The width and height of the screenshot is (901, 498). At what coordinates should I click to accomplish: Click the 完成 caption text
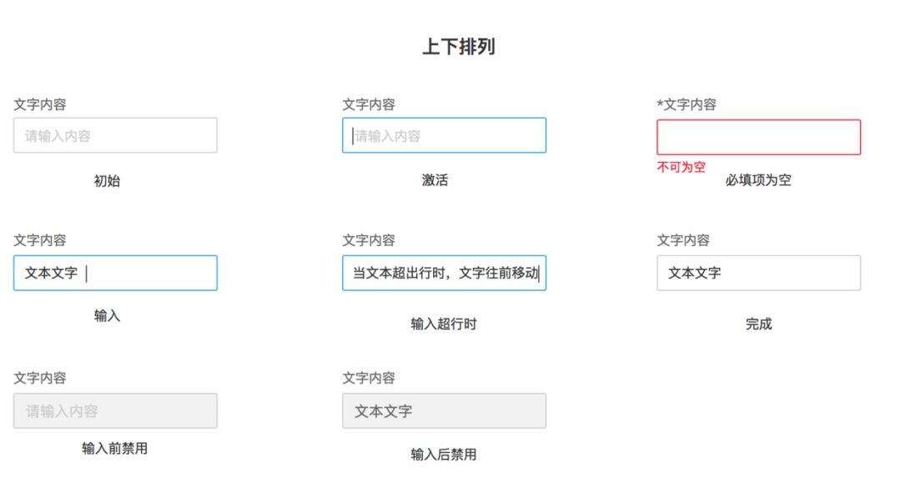pyautogui.click(x=758, y=324)
